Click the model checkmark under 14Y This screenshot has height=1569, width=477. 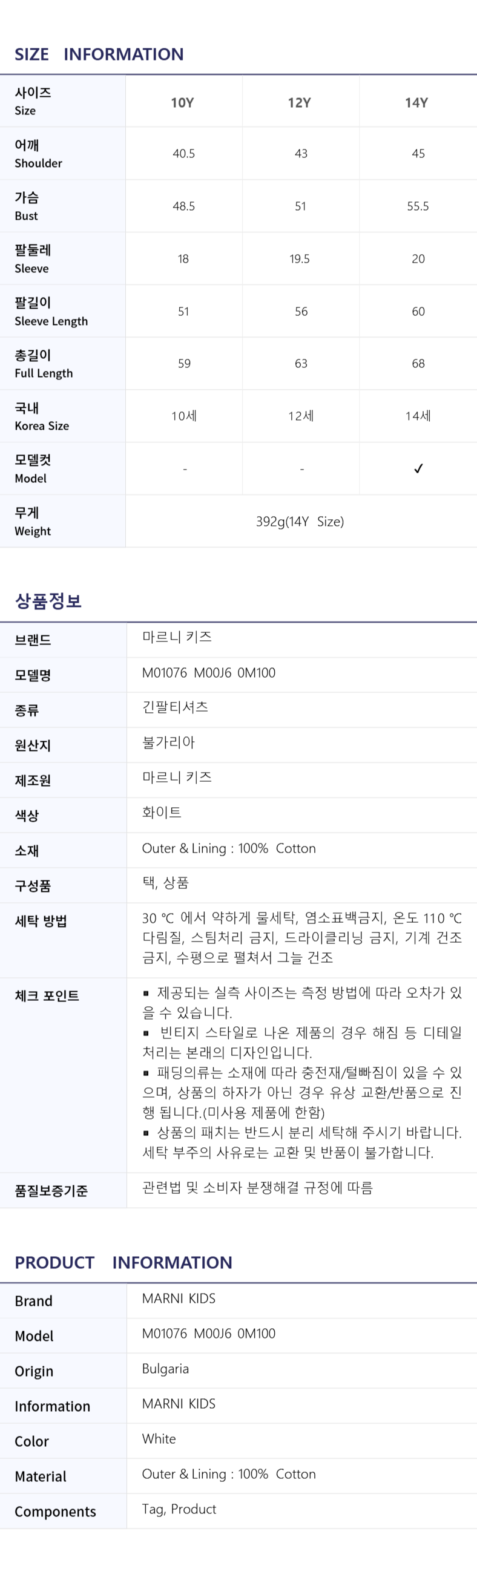[x=418, y=468]
